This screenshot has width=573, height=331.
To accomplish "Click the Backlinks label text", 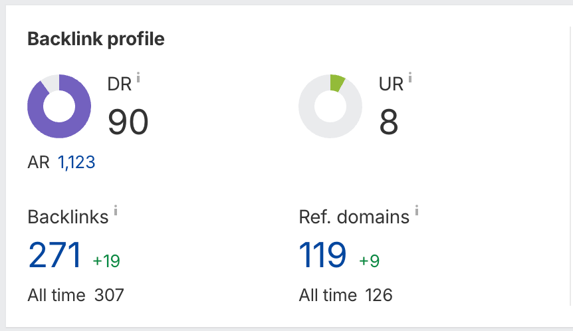I will (68, 217).
